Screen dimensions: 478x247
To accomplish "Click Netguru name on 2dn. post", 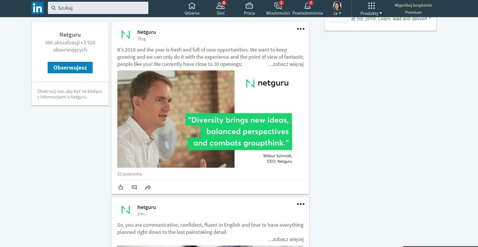I will point(147,207).
